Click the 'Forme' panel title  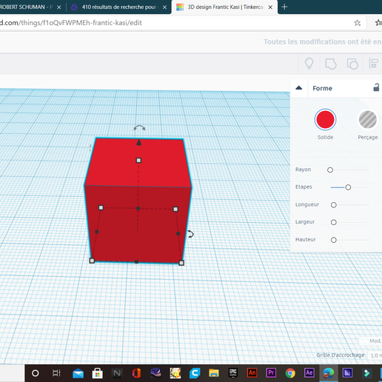(x=322, y=88)
